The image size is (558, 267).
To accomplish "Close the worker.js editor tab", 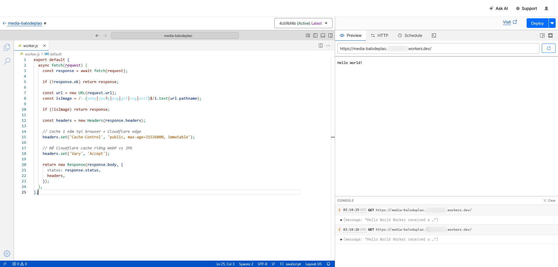I will pyautogui.click(x=44, y=46).
